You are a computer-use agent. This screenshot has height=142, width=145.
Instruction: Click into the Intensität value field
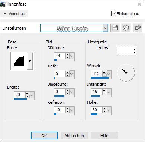pos(97,92)
